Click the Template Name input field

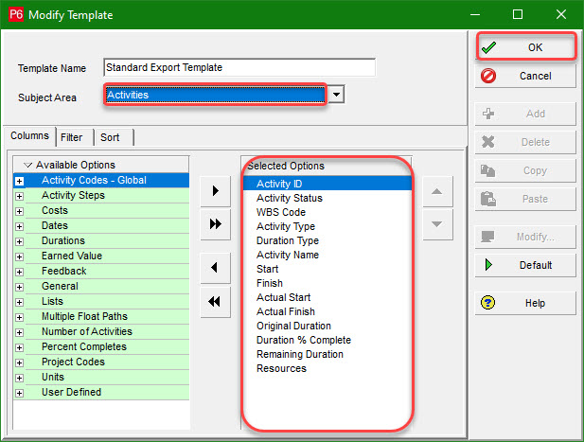pyautogui.click(x=239, y=67)
